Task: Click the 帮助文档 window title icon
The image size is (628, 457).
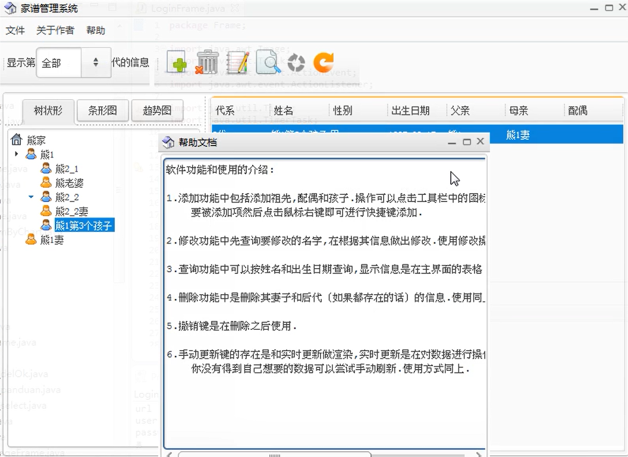Action: [168, 142]
